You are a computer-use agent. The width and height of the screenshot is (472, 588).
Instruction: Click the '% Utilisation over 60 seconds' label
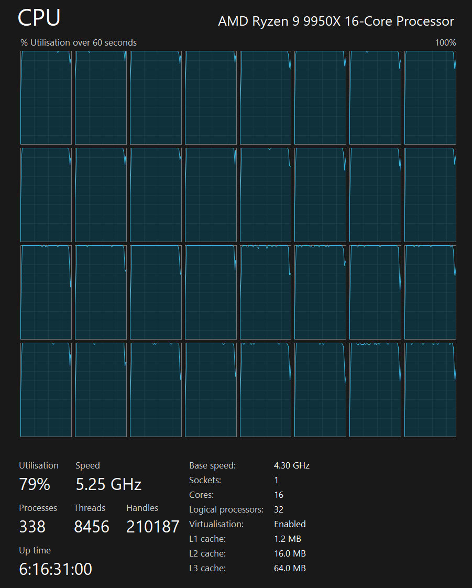[79, 42]
